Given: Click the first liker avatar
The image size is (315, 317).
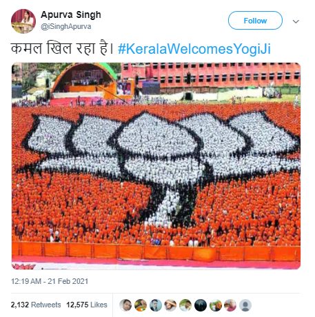Looking at the screenshot, I should (125, 305).
